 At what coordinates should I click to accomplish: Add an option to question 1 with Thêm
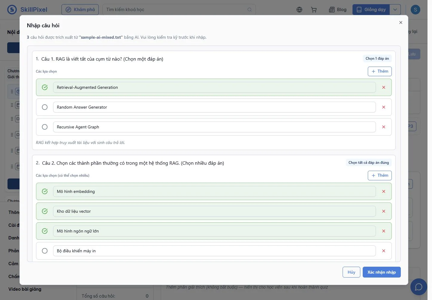coord(379,71)
